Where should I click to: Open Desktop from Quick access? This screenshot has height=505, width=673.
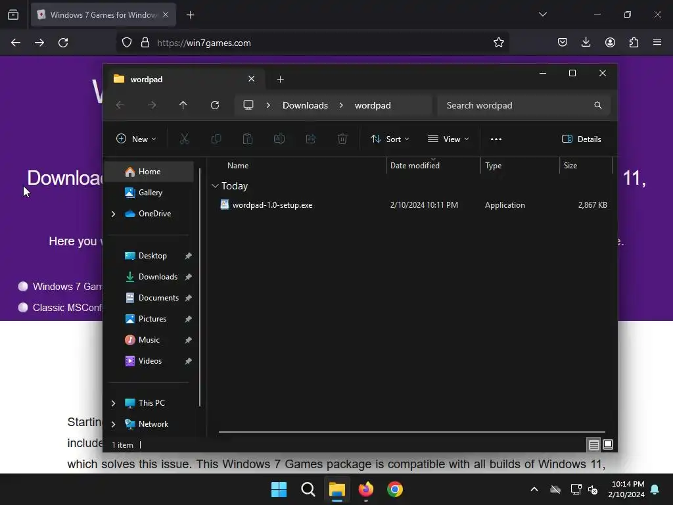pyautogui.click(x=149, y=256)
